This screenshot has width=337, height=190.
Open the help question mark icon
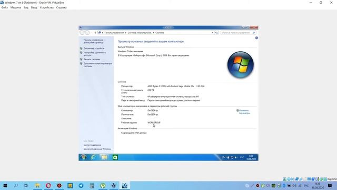click(x=256, y=38)
